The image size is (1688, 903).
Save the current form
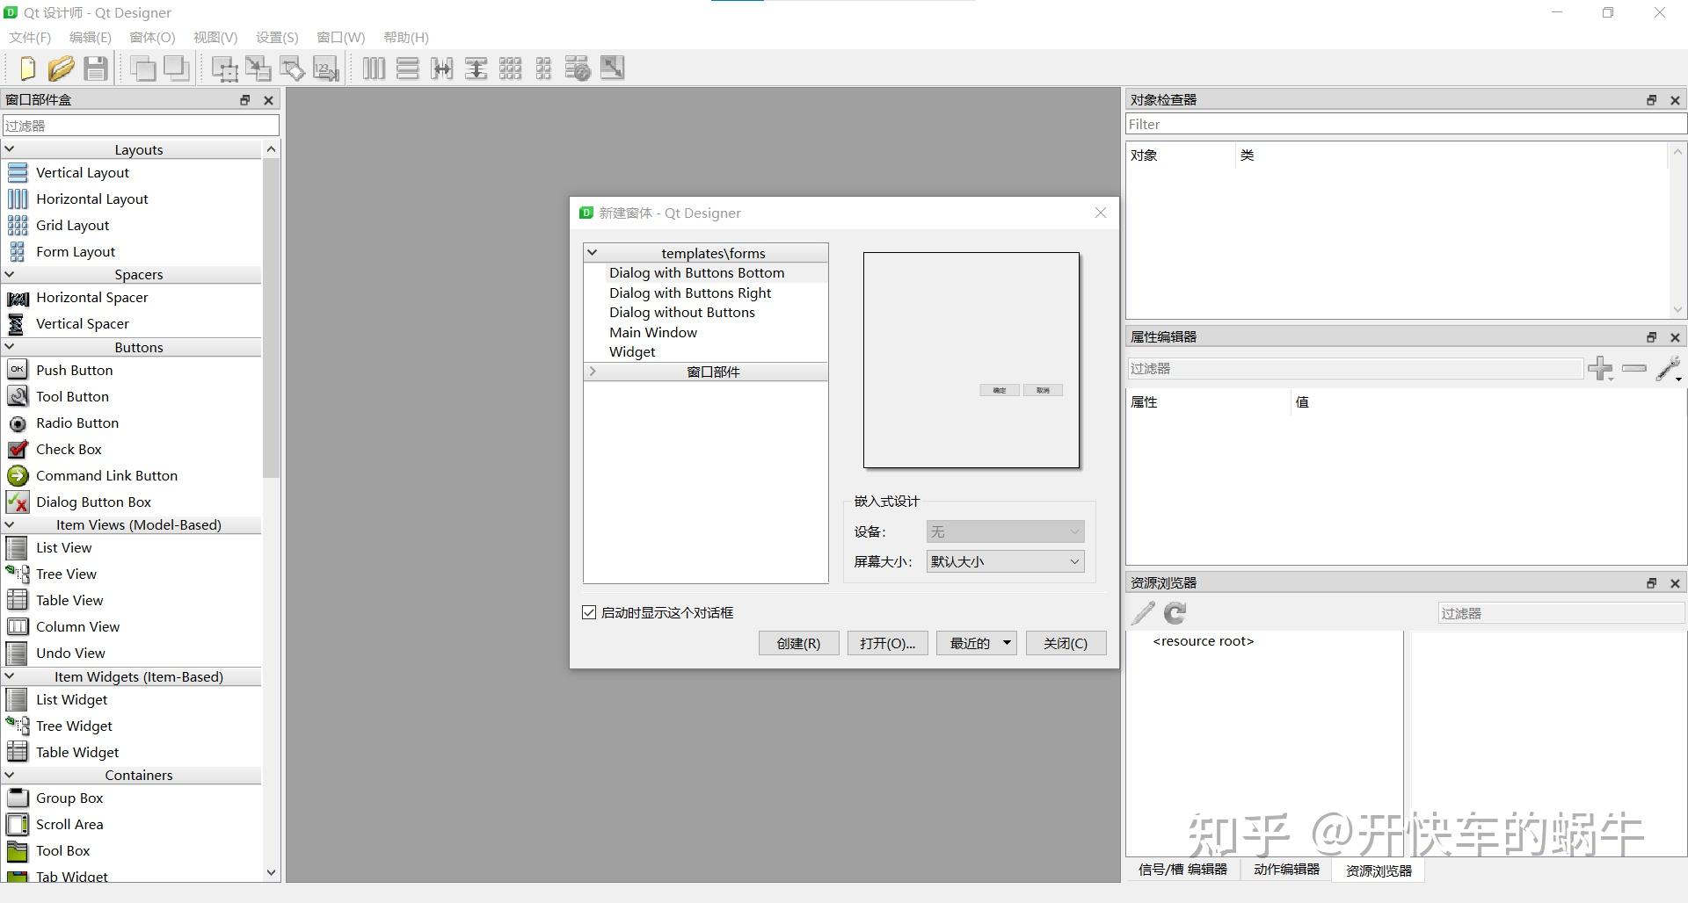pyautogui.click(x=96, y=68)
